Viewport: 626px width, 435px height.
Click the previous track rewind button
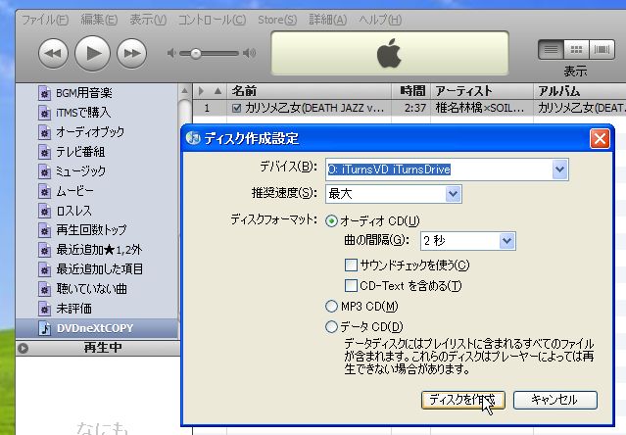[53, 53]
